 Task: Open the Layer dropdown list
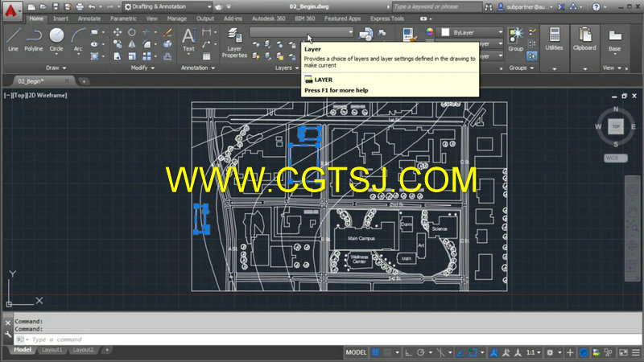[x=301, y=32]
